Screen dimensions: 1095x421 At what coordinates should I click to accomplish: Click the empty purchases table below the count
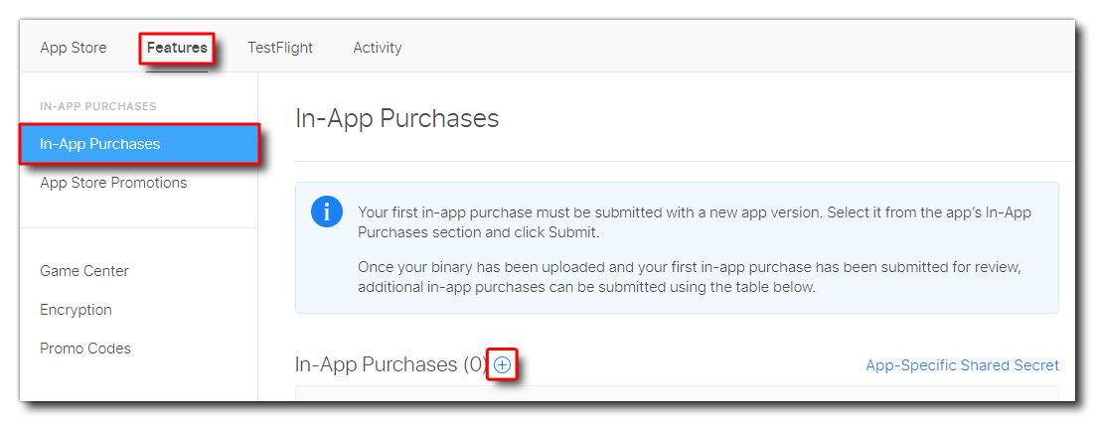(x=676, y=393)
